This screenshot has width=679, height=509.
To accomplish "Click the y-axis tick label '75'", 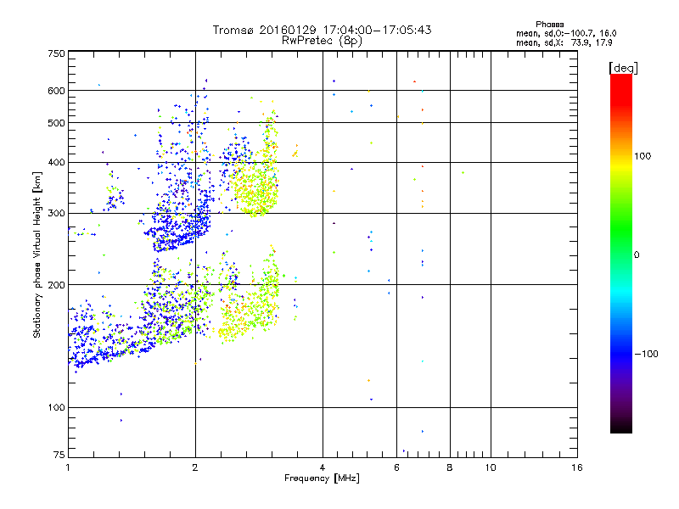I will tap(59, 455).
